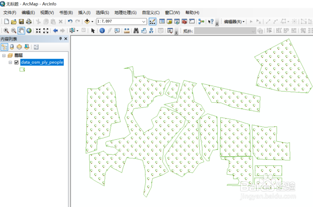313x207 pixels.
Task: Select the blue Identify tool
Action: [102, 31]
